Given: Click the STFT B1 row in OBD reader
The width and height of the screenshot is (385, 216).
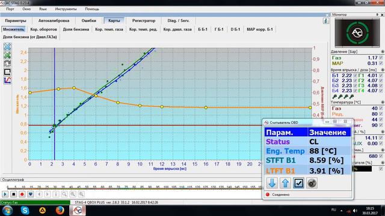Looking at the screenshot, I should 307,160.
